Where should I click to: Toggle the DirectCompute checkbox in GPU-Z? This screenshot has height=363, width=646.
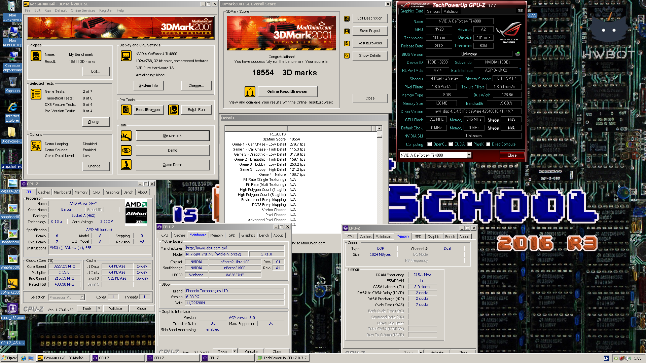488,144
